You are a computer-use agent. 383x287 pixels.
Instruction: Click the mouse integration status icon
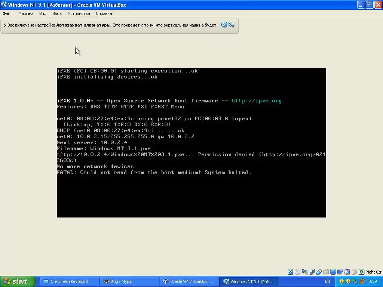[x=354, y=272]
